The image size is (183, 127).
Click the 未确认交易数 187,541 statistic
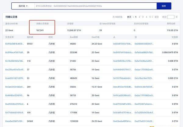pos(42,30)
